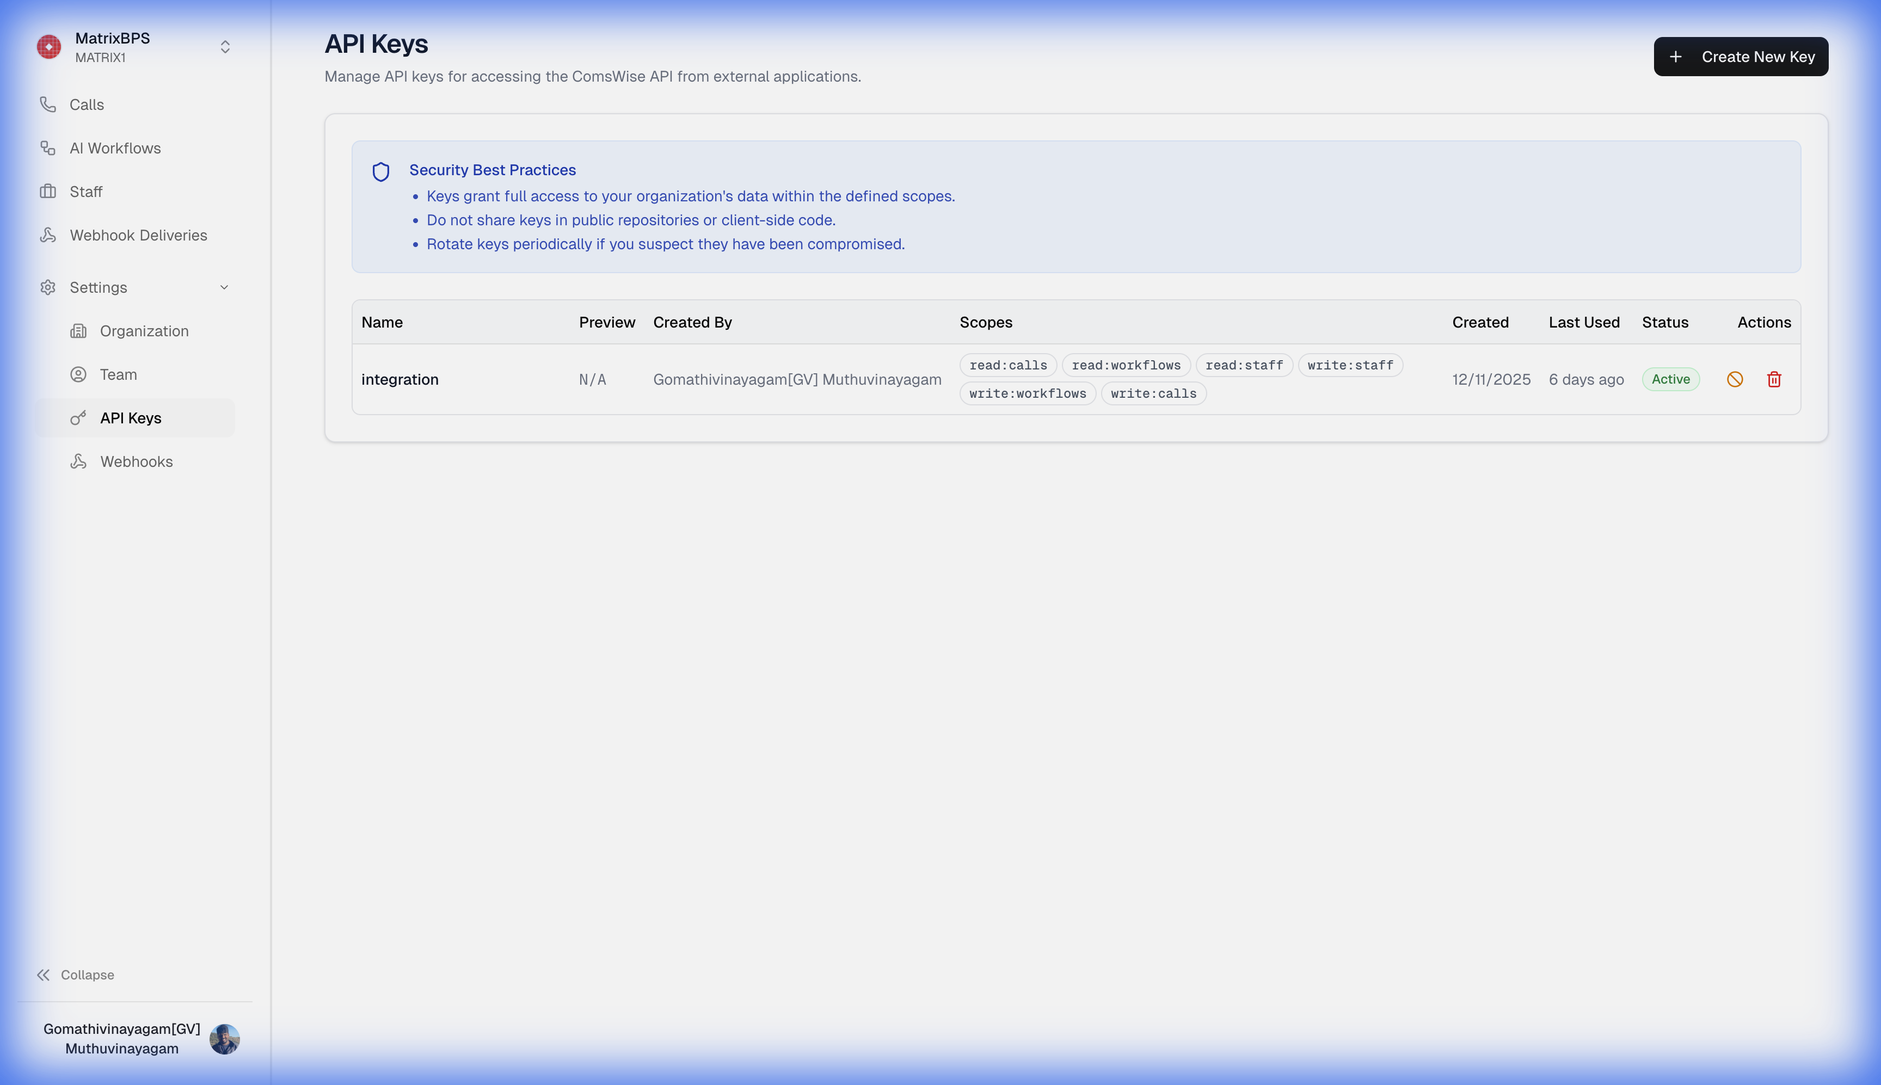Click the red trash icon to delete integration key
The width and height of the screenshot is (1881, 1085).
[1774, 379]
